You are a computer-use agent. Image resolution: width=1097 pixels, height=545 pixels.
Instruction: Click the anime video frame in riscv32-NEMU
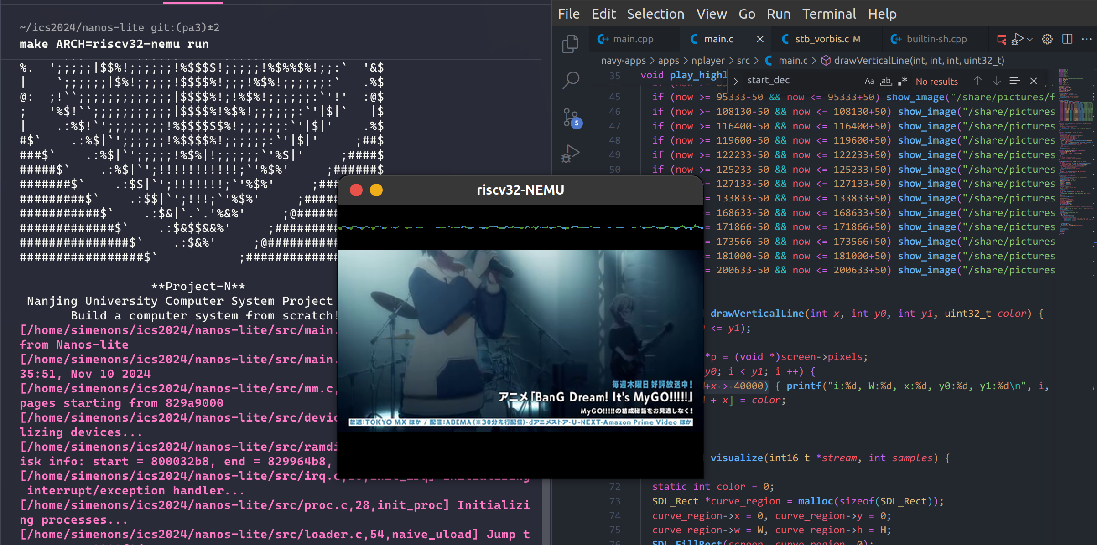click(520, 340)
